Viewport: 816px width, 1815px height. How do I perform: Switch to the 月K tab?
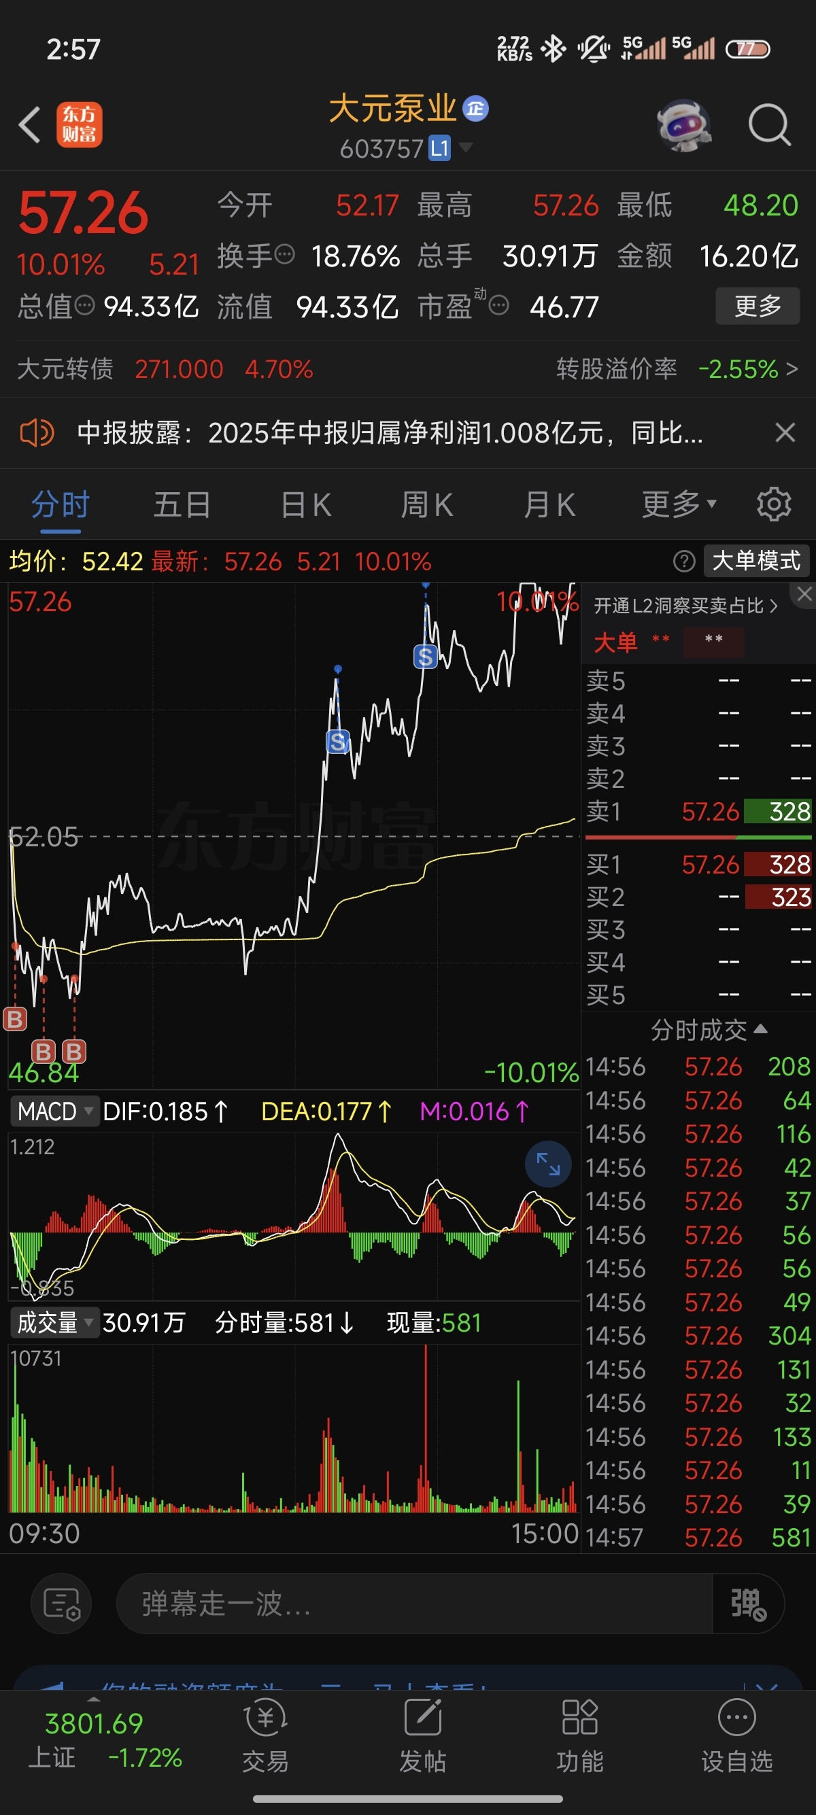click(549, 504)
